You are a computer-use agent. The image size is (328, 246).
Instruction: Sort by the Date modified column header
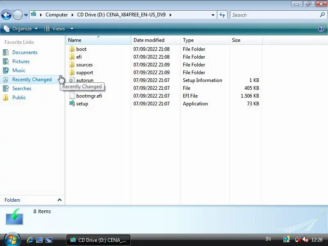156,40
